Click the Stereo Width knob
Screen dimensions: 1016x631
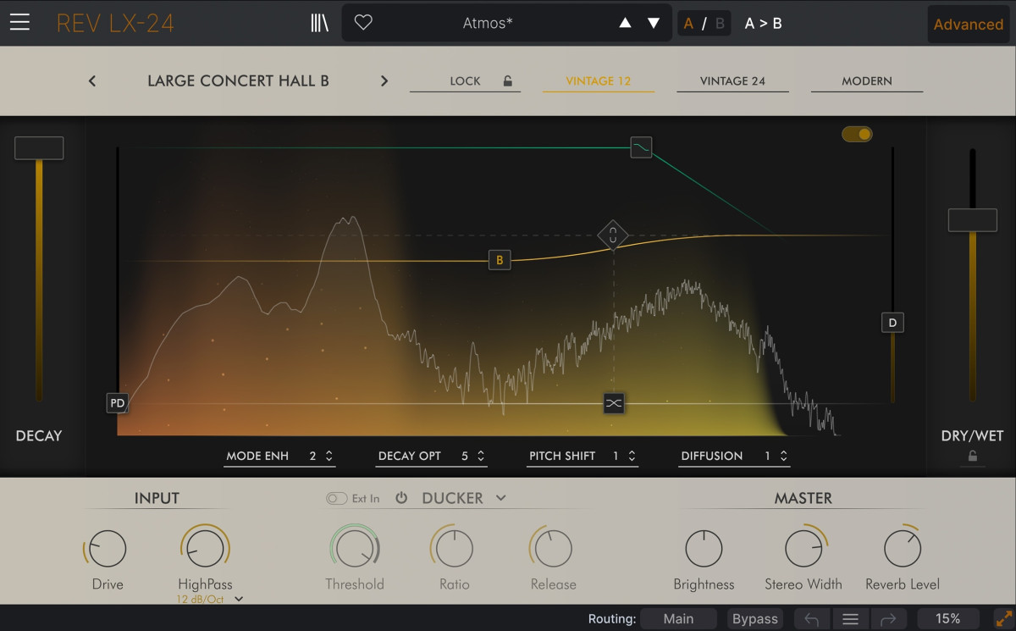[x=803, y=549]
